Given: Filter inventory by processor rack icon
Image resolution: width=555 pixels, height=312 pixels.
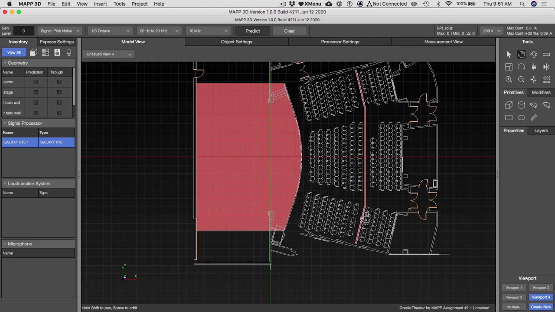Looking at the screenshot, I should [45, 52].
